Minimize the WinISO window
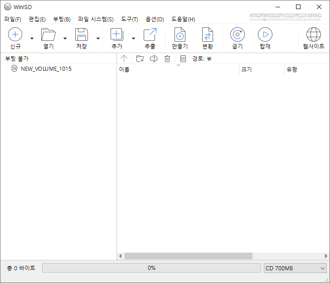Viewport: 330px width, 283px height. coord(278,7)
